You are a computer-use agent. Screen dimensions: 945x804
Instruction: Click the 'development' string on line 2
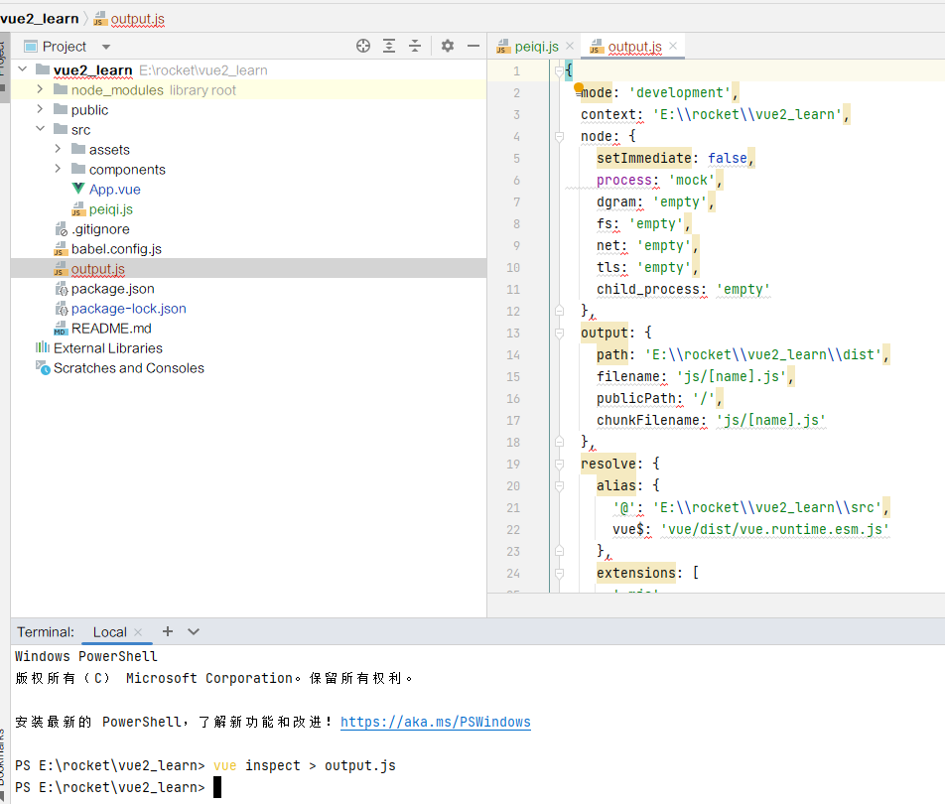[x=679, y=93]
